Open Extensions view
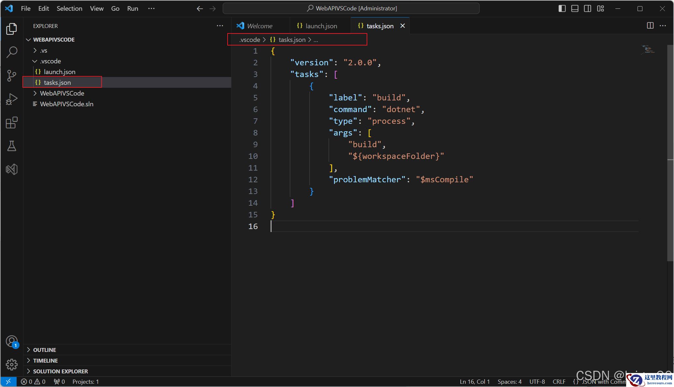 point(12,123)
